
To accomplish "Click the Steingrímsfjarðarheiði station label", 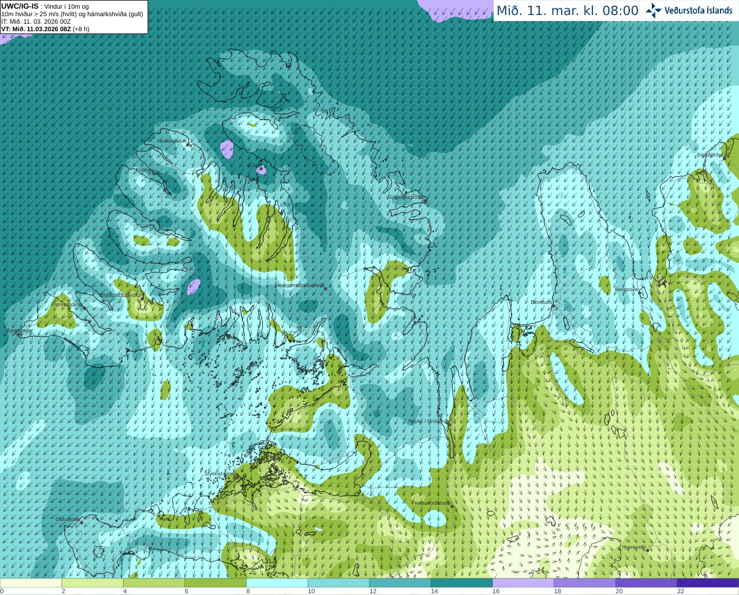I will tap(299, 285).
